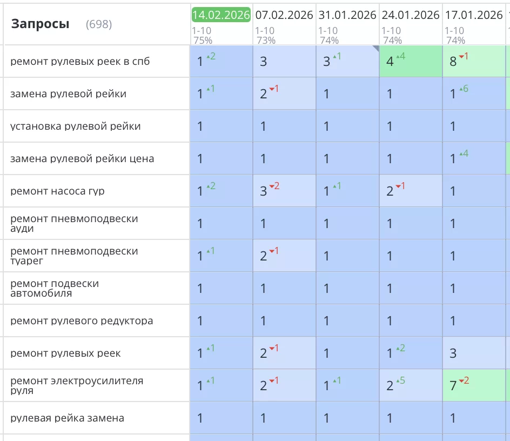Open the 24.01.2026 date column header
Screen dimensions: 510x441
tap(411, 15)
